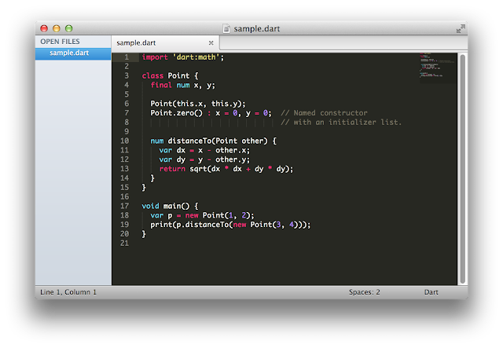Click the document icon in title bar
Screen dimensions: 503x348
click(226, 28)
